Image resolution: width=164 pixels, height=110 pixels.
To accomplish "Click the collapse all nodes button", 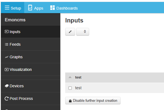I will pyautogui.click(x=70, y=32).
